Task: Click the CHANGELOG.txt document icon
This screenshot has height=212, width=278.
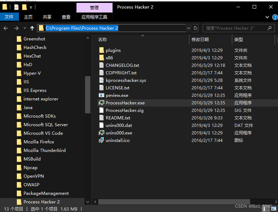Action: [101, 65]
